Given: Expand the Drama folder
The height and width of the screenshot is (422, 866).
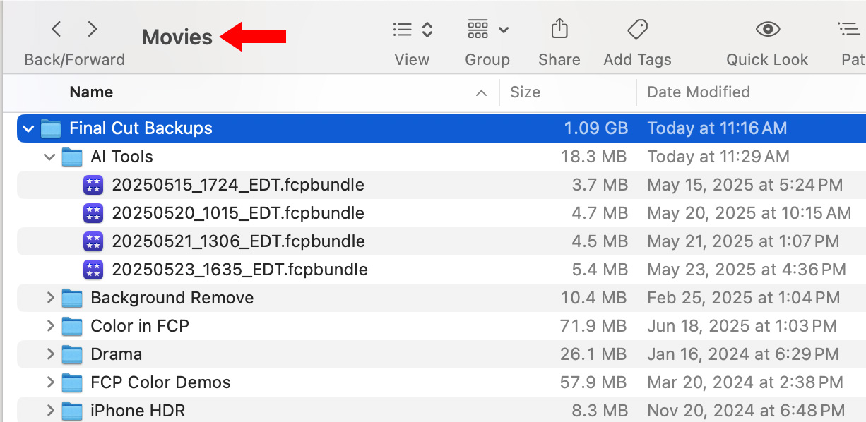Looking at the screenshot, I should click(x=49, y=354).
